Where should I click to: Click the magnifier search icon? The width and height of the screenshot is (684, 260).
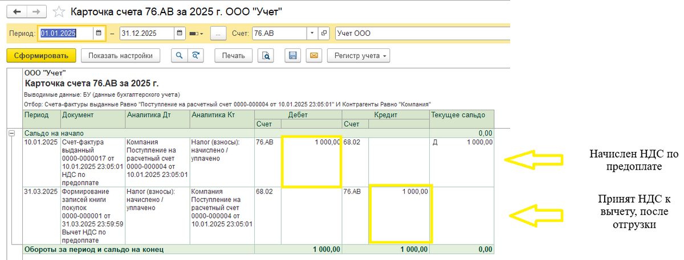click(x=179, y=55)
